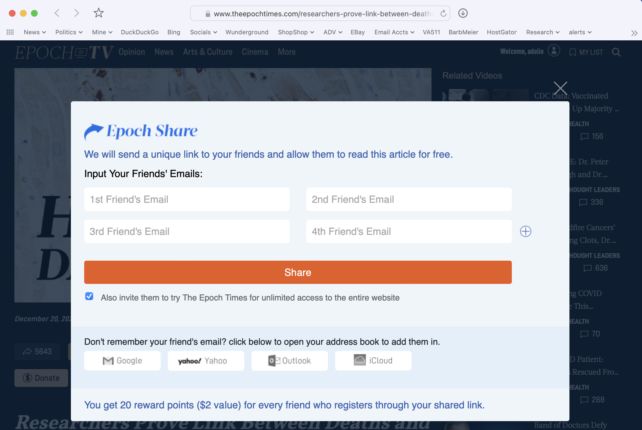Bookmark page with star icon
Screen dimensions: 642x430
click(x=99, y=13)
